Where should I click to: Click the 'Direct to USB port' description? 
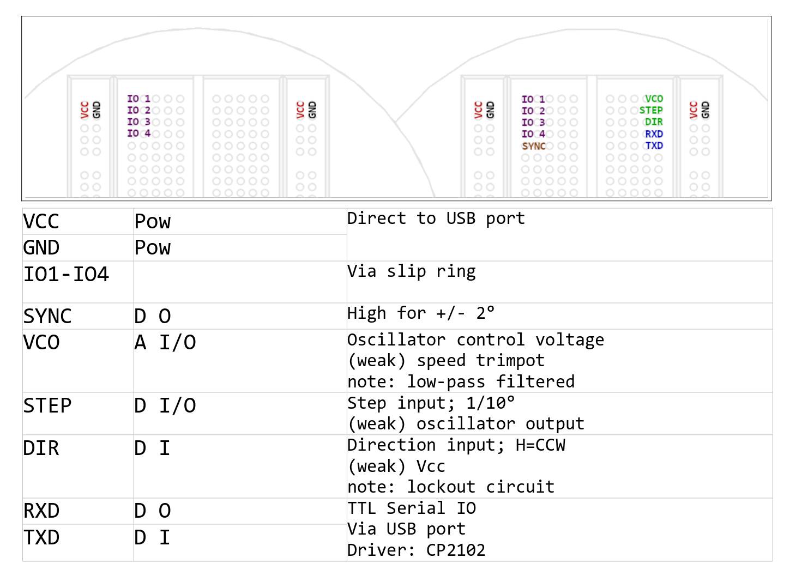(436, 219)
